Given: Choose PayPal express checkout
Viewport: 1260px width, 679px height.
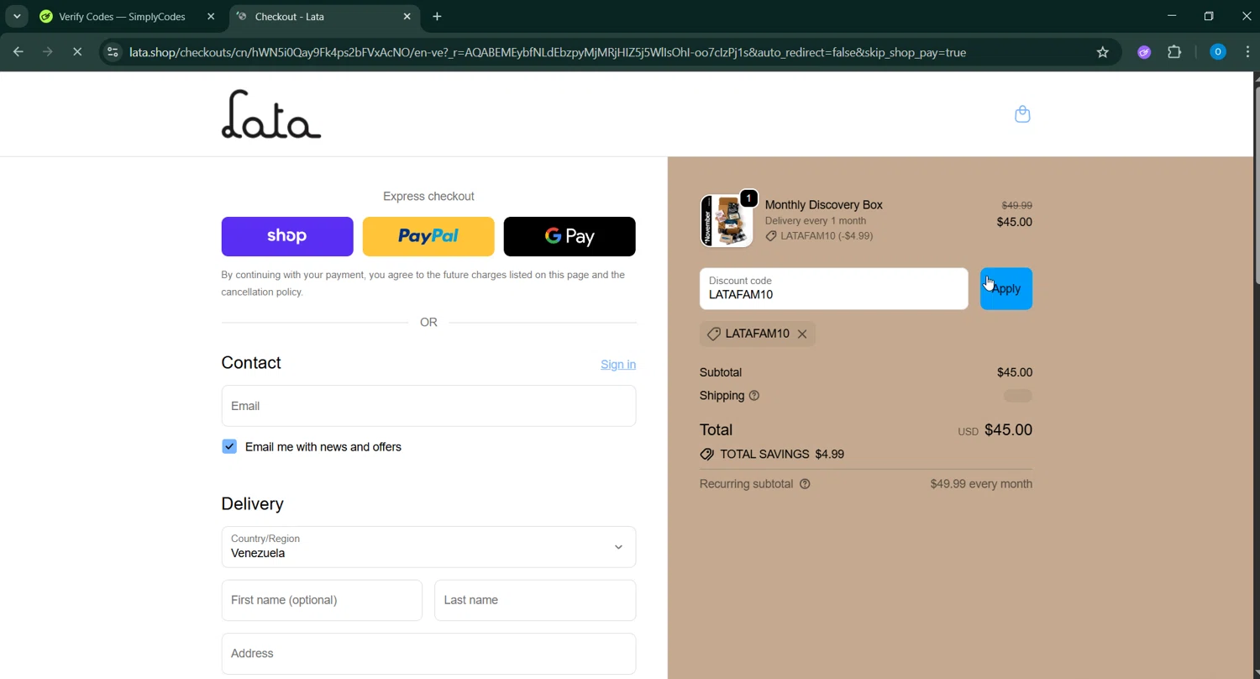Looking at the screenshot, I should 428,236.
